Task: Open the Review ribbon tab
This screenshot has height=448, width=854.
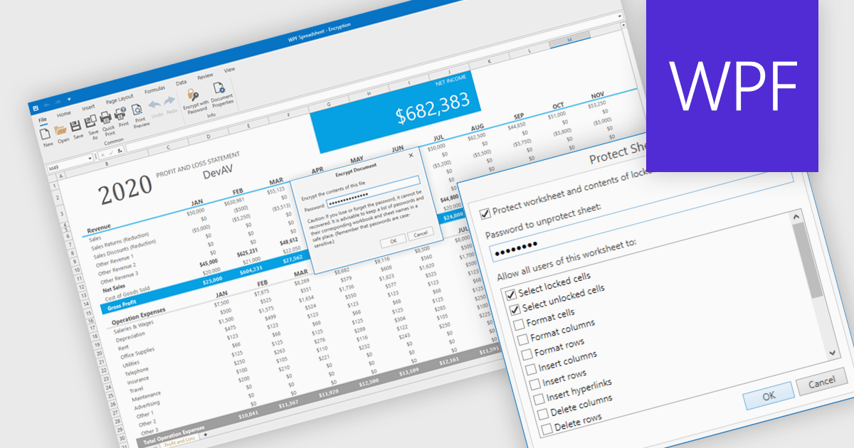Action: coord(205,76)
